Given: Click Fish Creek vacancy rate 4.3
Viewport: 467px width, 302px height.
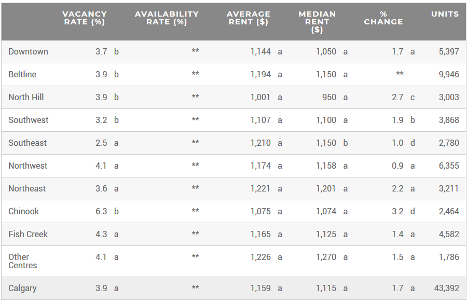Looking at the screenshot, I should [x=101, y=234].
